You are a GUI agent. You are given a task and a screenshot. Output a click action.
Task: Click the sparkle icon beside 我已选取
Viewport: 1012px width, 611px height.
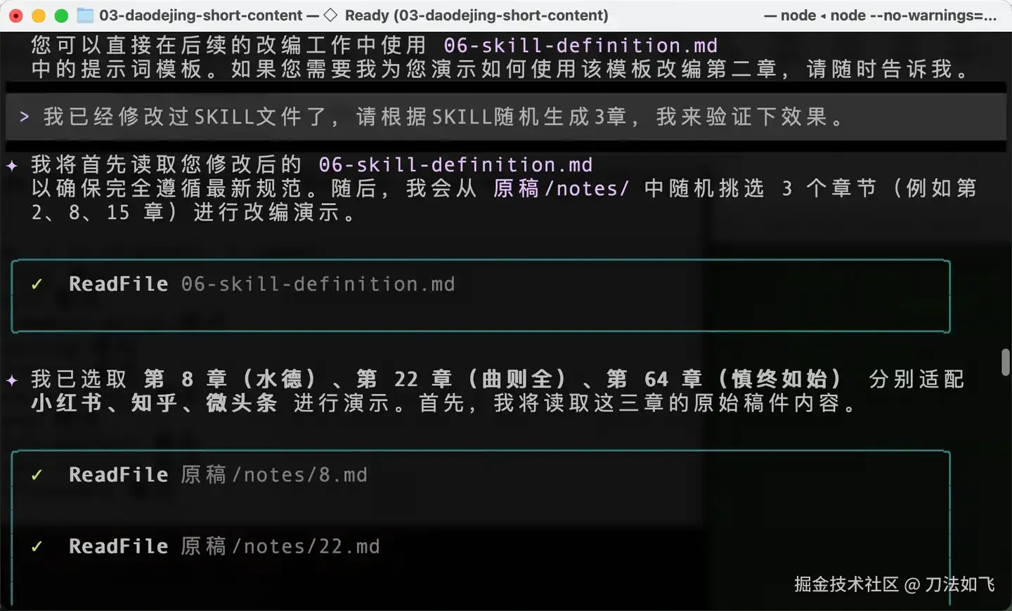(12, 381)
